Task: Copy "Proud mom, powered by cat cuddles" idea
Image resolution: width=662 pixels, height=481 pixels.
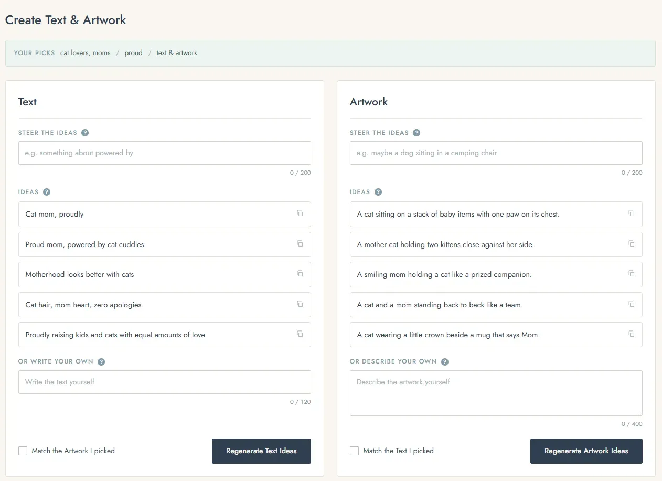Action: click(300, 243)
